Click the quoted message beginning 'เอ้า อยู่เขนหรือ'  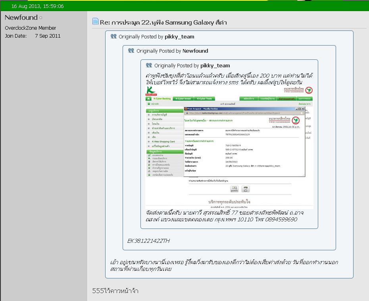click(x=224, y=265)
